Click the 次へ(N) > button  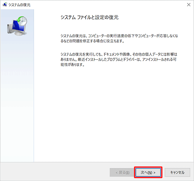pos(148,172)
